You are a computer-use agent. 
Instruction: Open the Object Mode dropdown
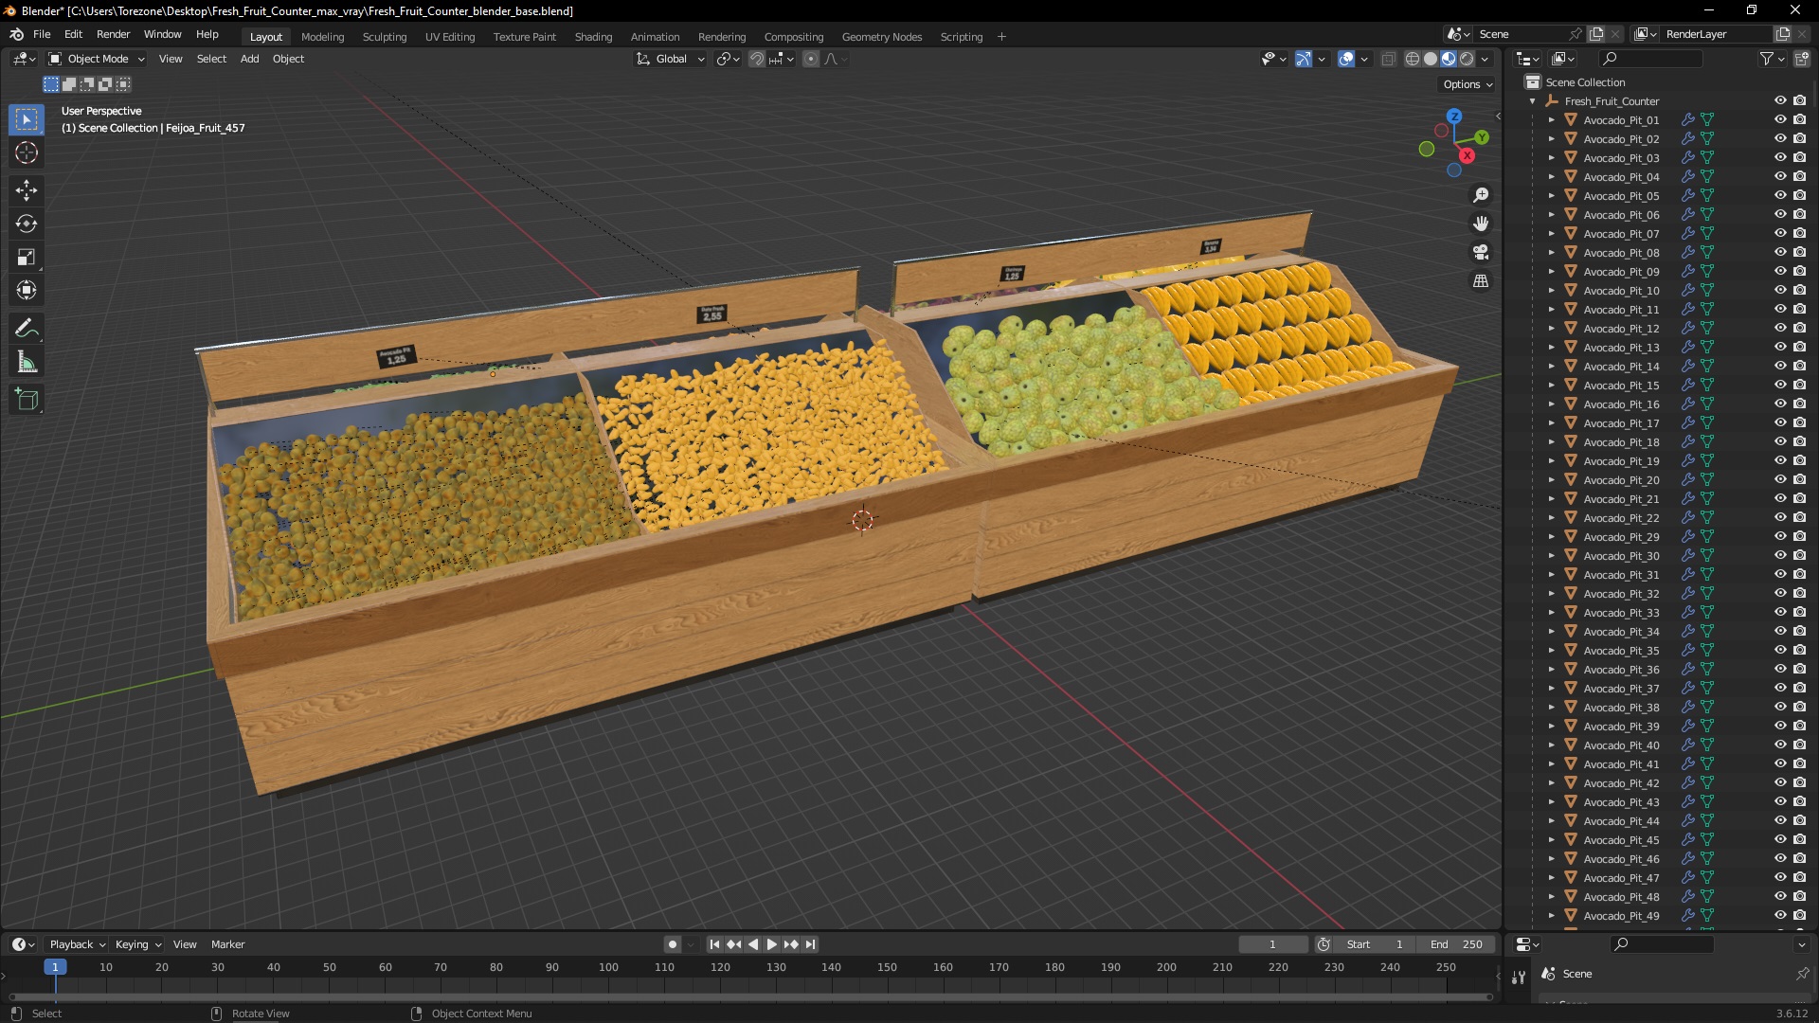click(98, 59)
